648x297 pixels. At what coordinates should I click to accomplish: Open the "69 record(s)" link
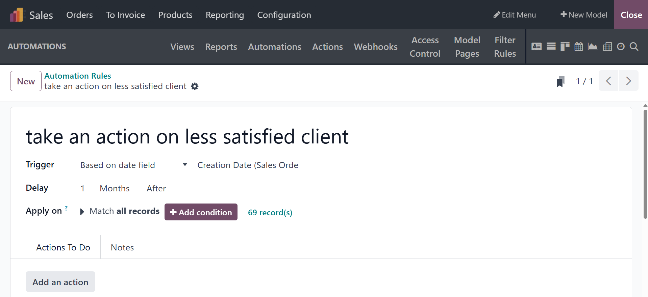click(270, 213)
